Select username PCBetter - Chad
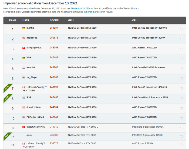 tap(35, 117)
